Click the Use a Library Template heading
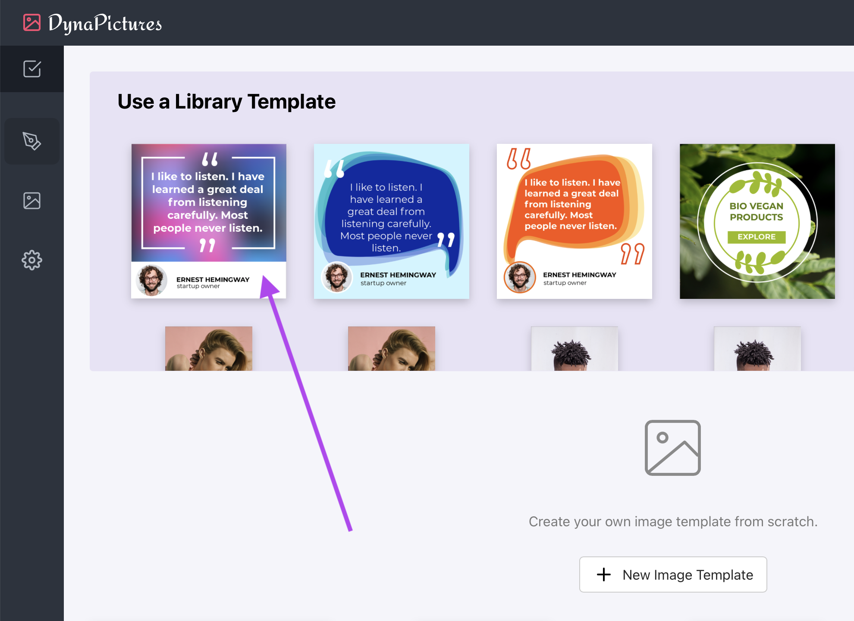The image size is (854, 621). pyautogui.click(x=226, y=102)
